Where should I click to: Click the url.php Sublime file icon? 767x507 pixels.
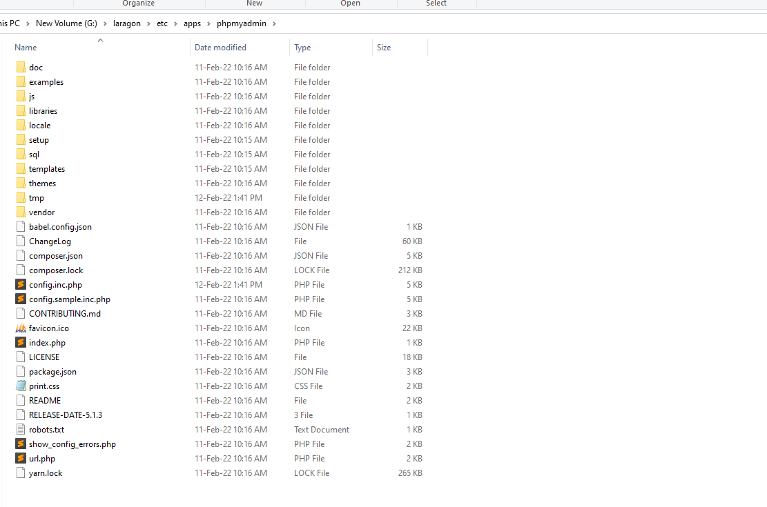tap(21, 459)
